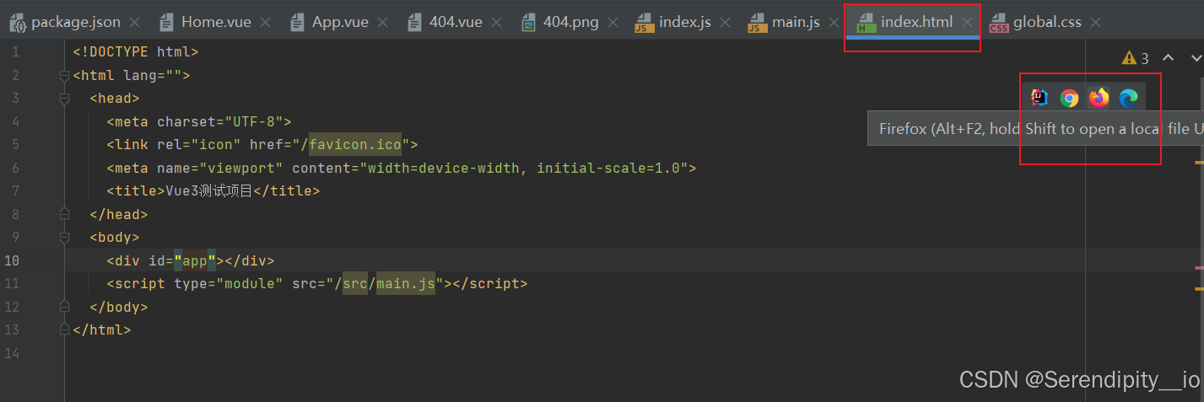
Task: Click line number 10 in gutter
Action: point(12,260)
